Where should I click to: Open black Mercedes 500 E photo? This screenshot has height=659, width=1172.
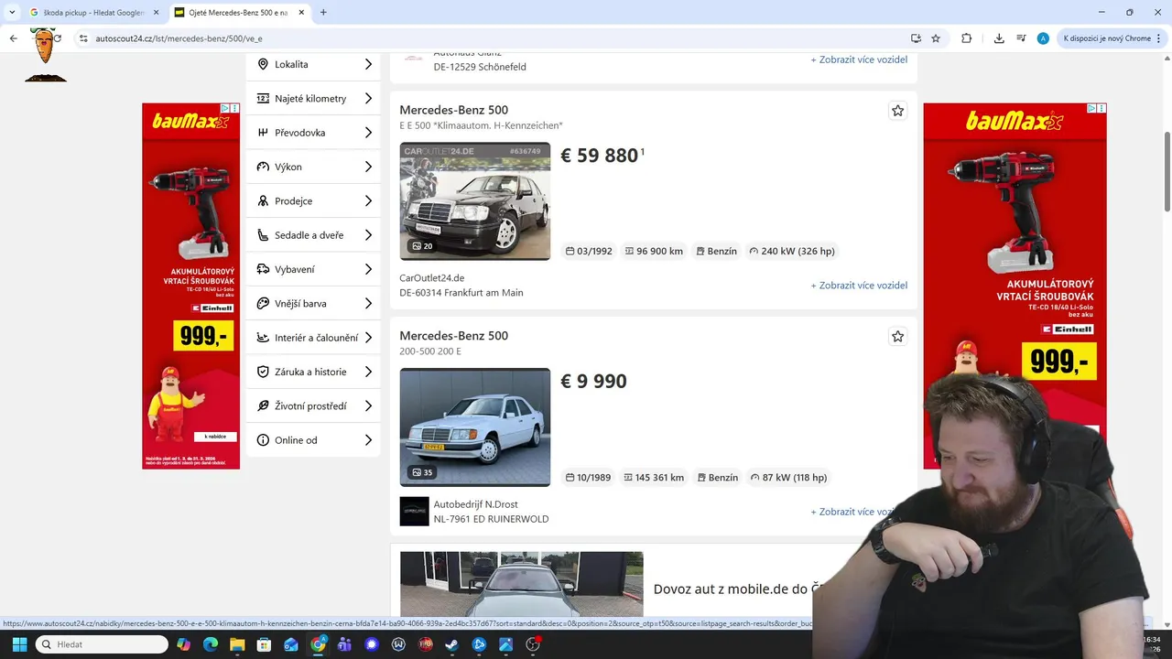pos(475,201)
